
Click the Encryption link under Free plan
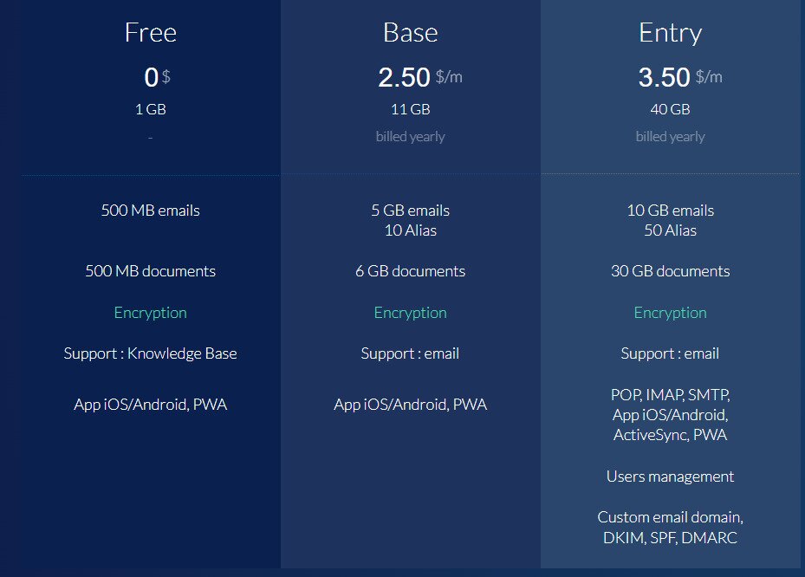tap(150, 313)
